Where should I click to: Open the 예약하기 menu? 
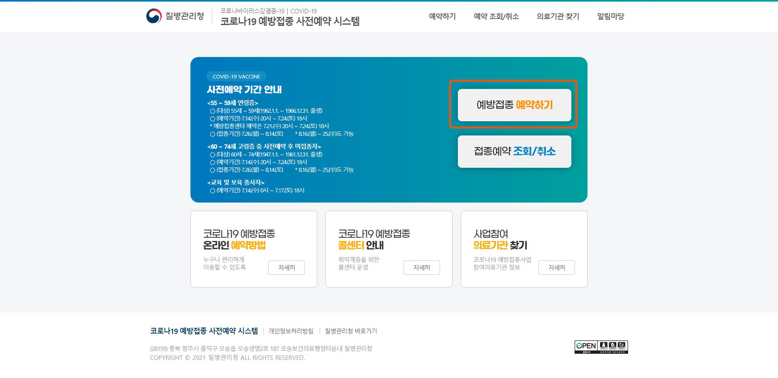click(442, 17)
